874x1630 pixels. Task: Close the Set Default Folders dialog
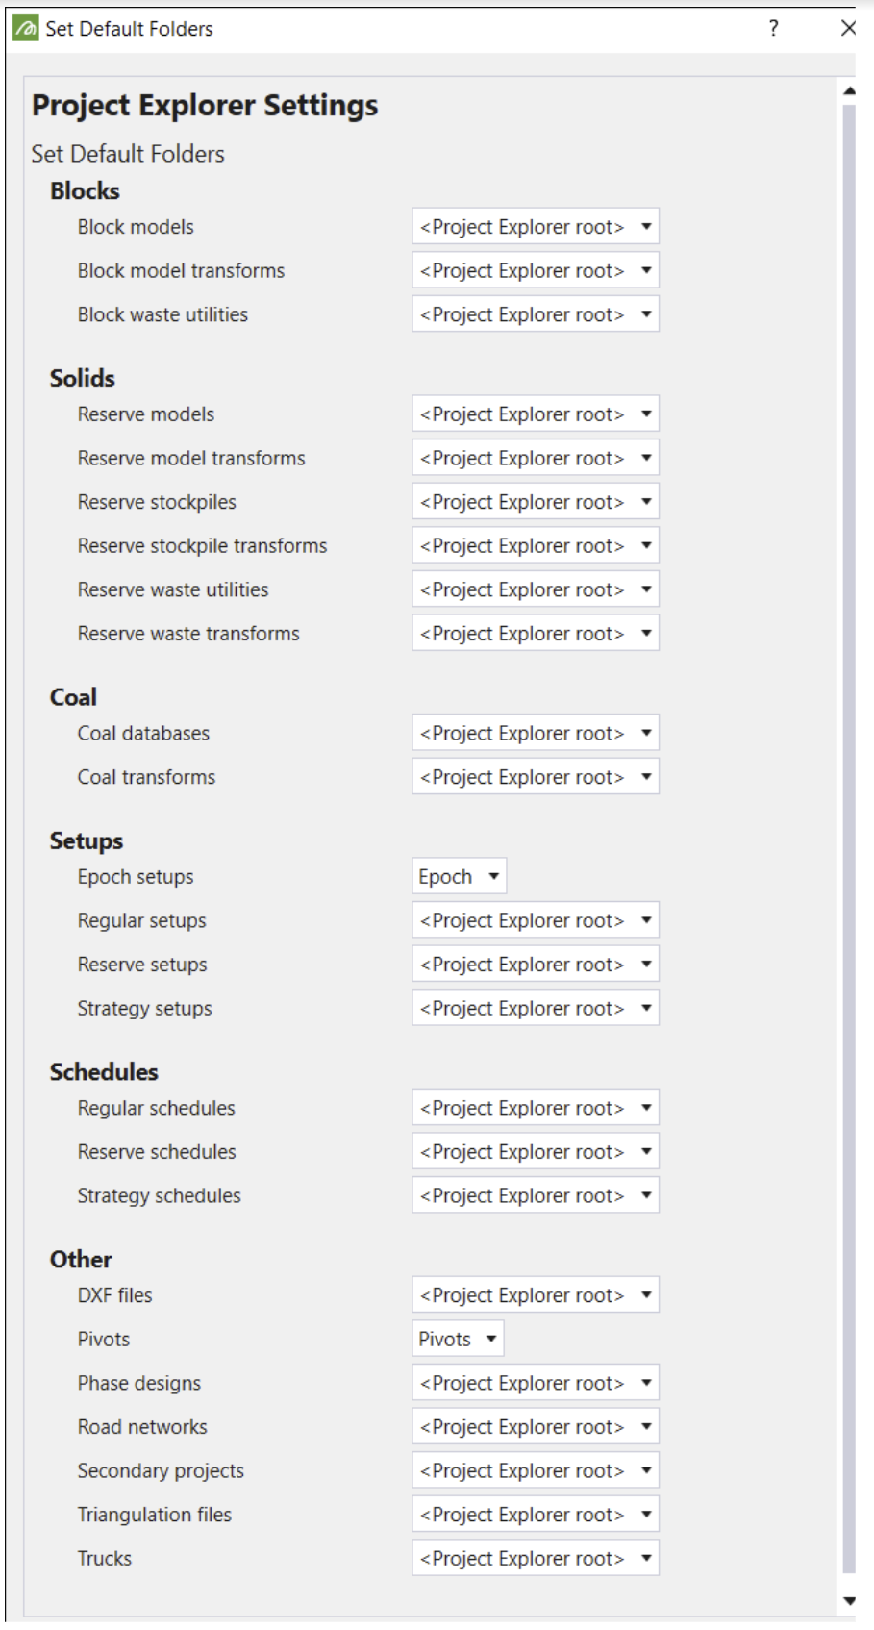847,29
